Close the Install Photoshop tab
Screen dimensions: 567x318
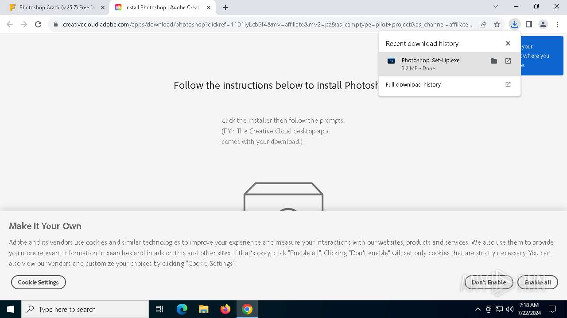coord(209,8)
